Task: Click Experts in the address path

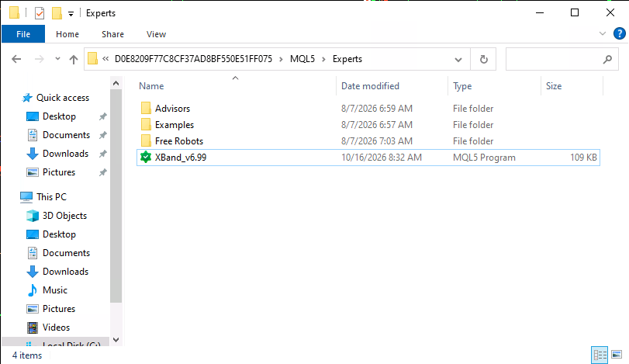Action: click(x=347, y=59)
